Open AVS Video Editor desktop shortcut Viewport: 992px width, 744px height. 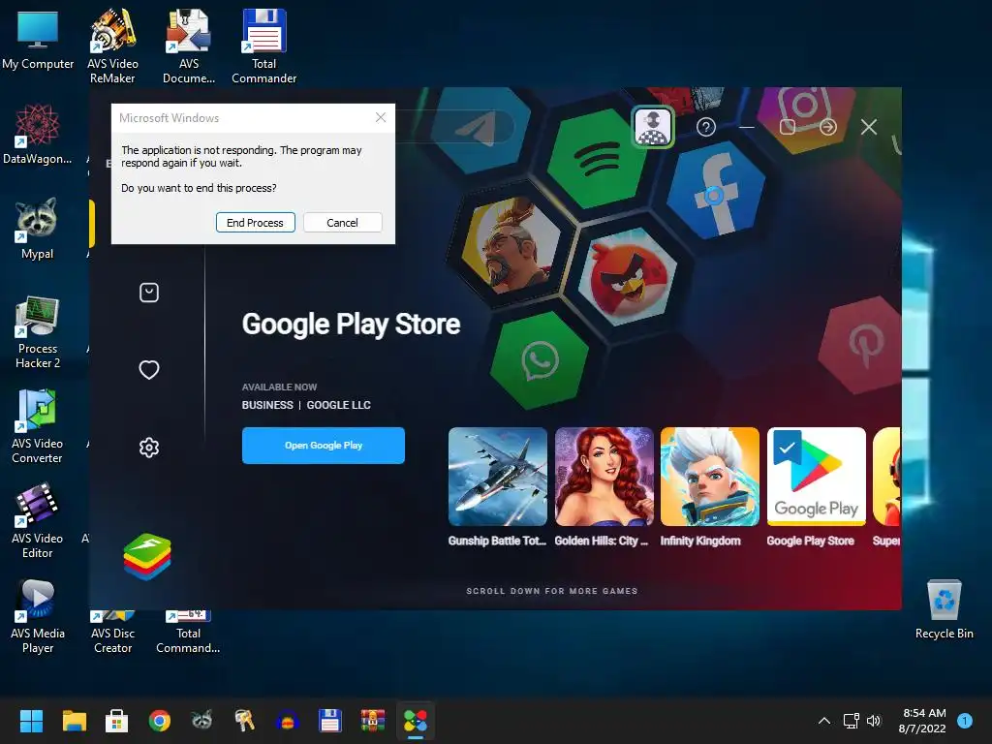pos(38,521)
